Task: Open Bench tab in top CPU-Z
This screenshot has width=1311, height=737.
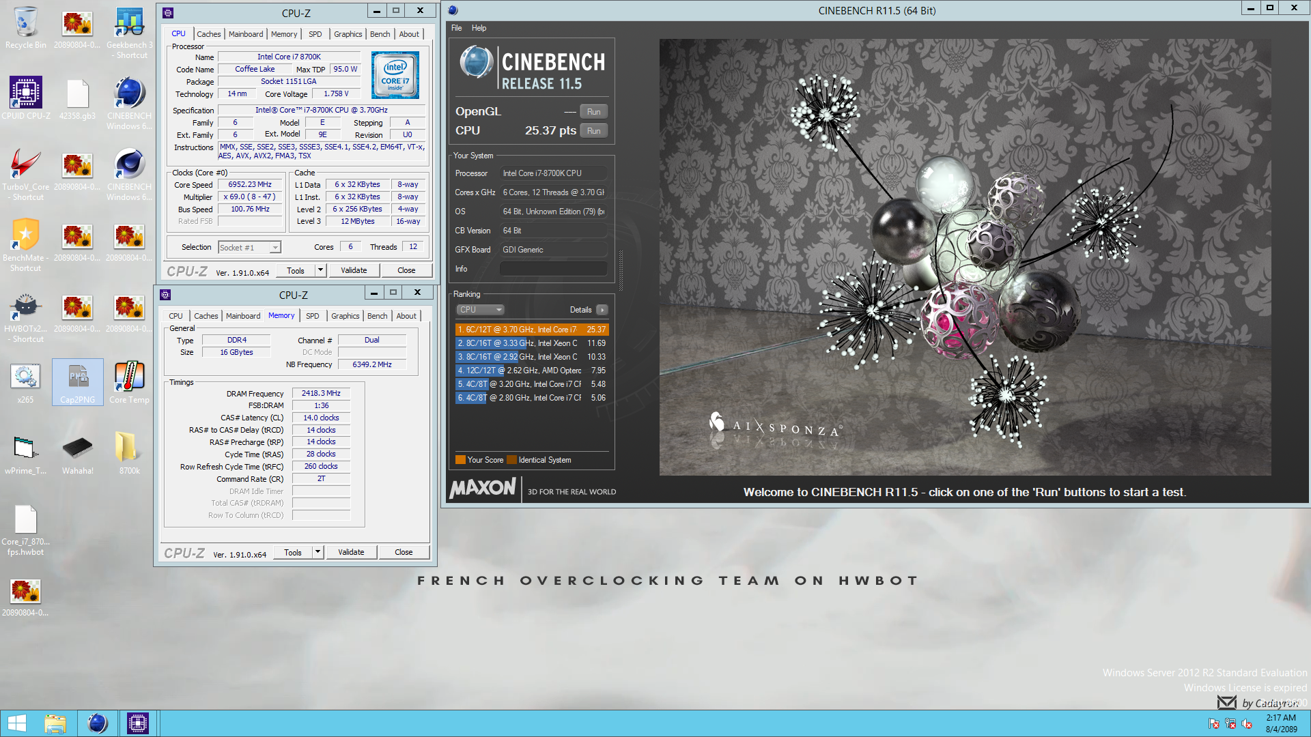Action: (380, 34)
